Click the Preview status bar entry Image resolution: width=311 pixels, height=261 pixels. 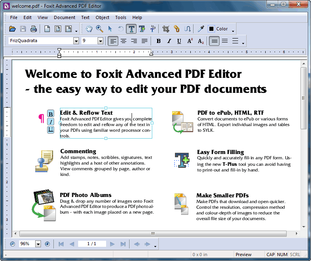coord(243,255)
